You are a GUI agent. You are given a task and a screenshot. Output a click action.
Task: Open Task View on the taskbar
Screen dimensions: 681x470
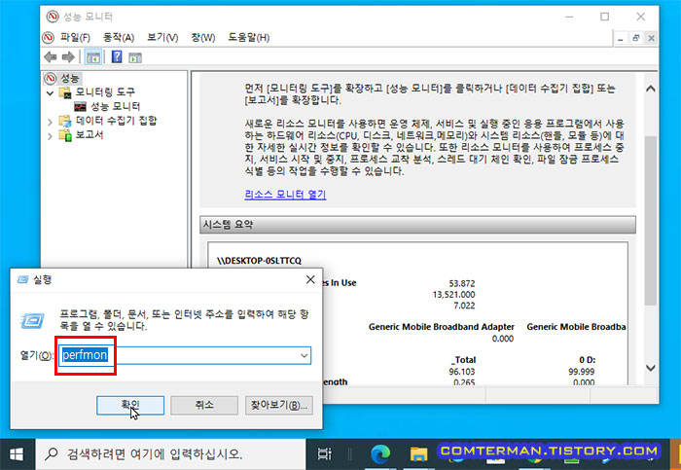click(324, 454)
